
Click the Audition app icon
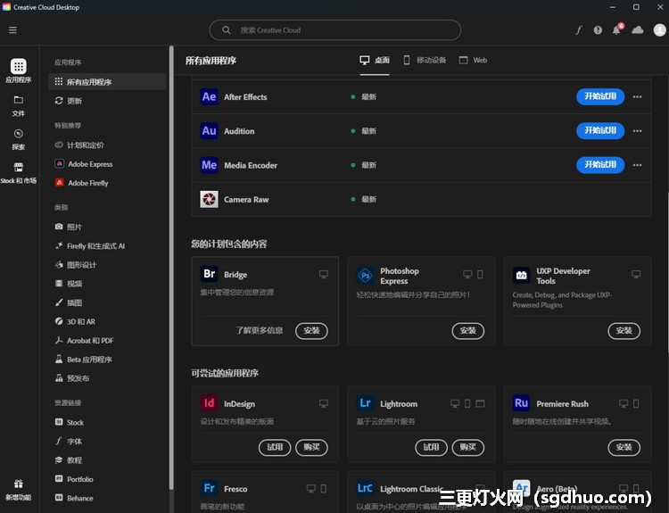[209, 130]
